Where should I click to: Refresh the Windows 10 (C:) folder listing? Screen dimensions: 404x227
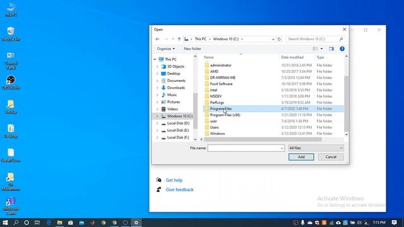279,39
